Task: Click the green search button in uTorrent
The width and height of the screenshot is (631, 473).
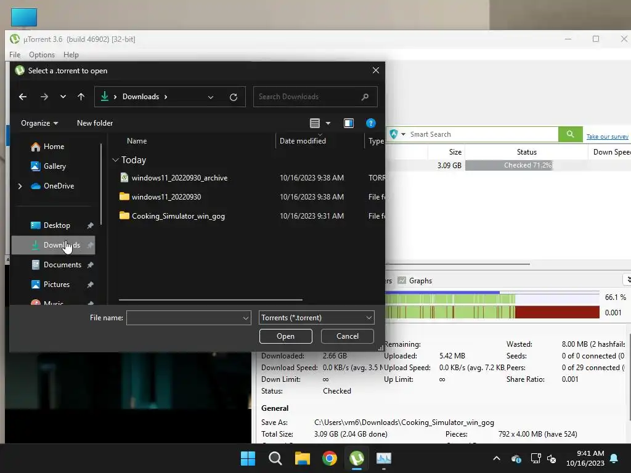Action: click(570, 134)
